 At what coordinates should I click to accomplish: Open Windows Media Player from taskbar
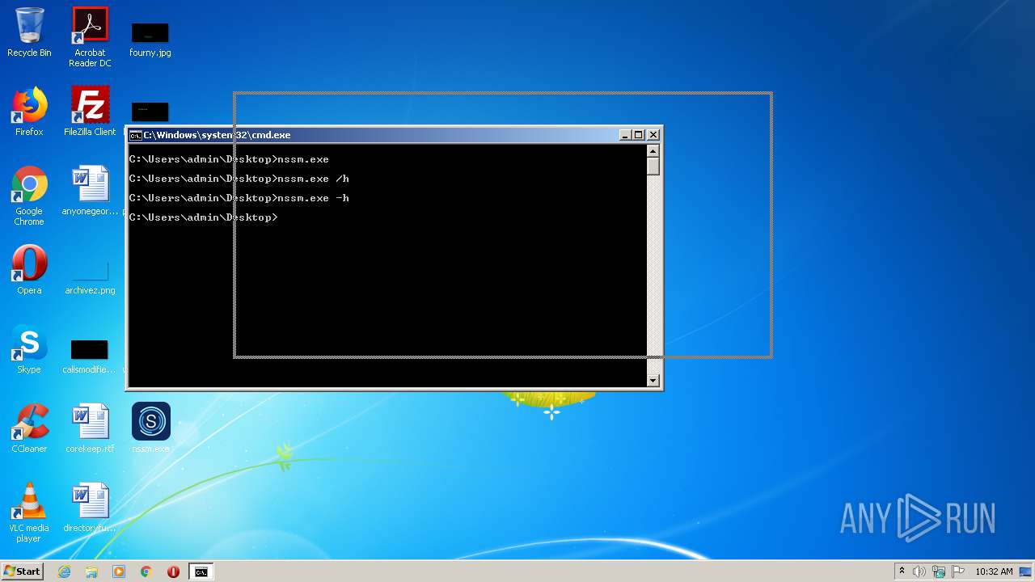tap(119, 571)
